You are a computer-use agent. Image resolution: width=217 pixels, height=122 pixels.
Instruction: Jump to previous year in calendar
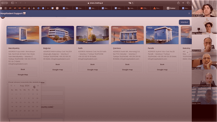pyautogui.click(x=11, y=86)
